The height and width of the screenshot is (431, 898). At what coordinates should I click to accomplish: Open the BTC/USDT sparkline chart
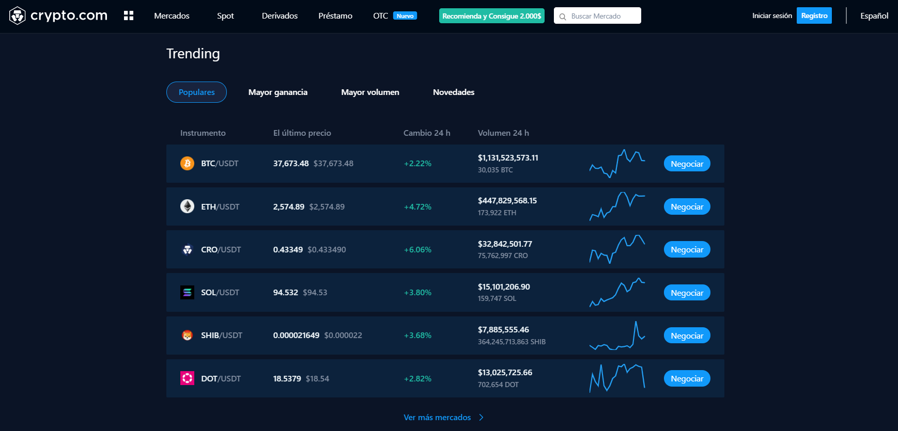pos(617,164)
